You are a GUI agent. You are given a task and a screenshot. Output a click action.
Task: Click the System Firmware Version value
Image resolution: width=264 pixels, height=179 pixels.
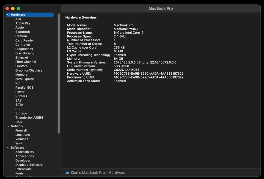point(145,62)
